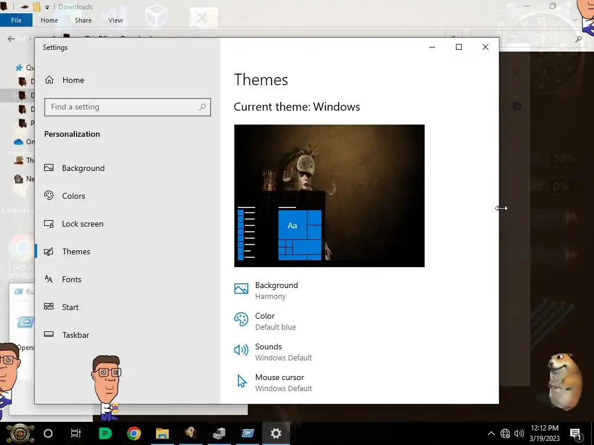Open File tab in Downloads Explorer window
Screen dimensions: 594x445
pos(16,20)
